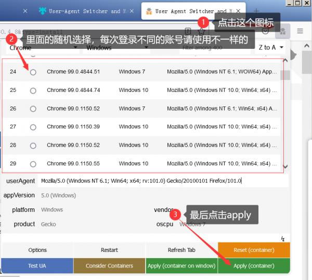Click the shield icon in the browser toolbar
The height and width of the screenshot is (280, 312).
[x=265, y=31]
